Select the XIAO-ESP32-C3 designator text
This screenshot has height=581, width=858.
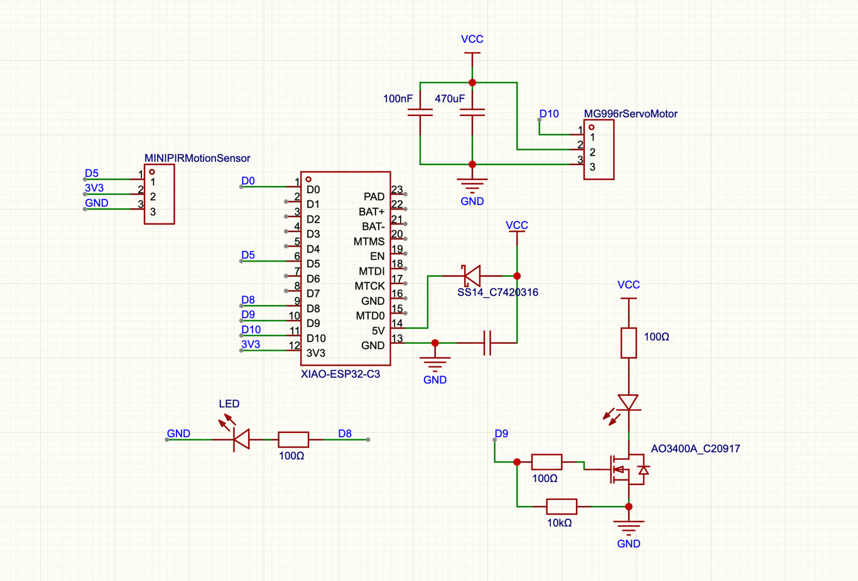(340, 374)
